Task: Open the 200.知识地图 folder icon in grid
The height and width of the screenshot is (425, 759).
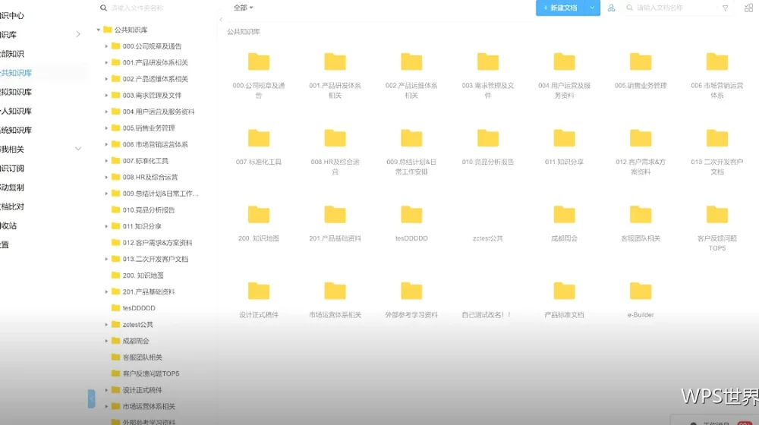Action: 259,215
